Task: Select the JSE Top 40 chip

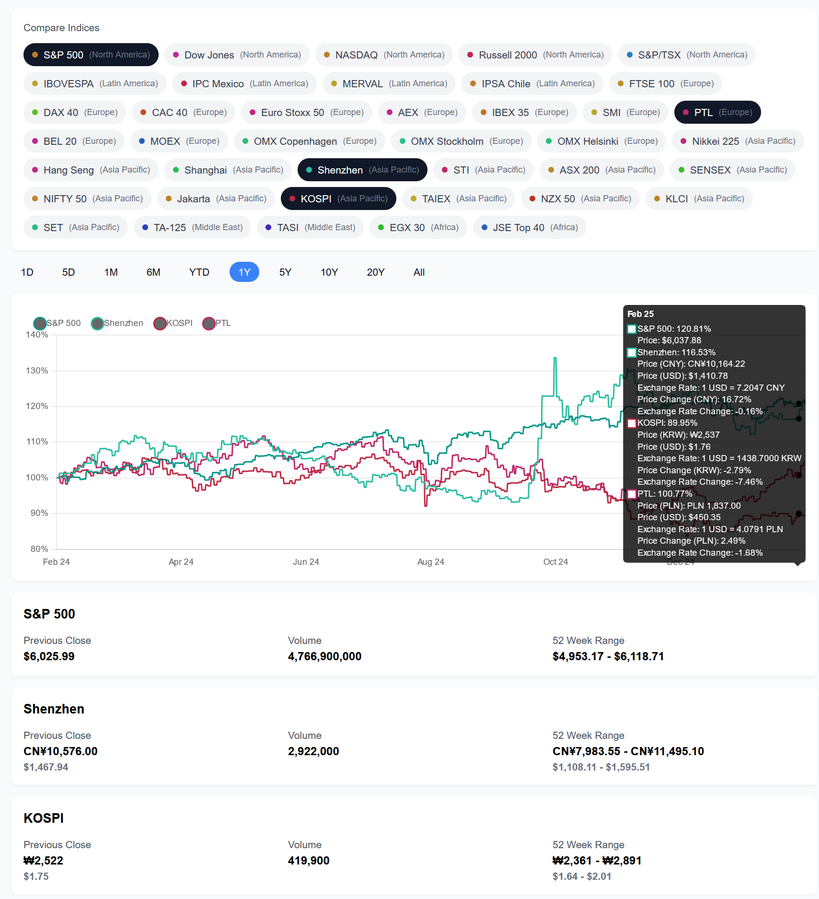Action: click(530, 227)
